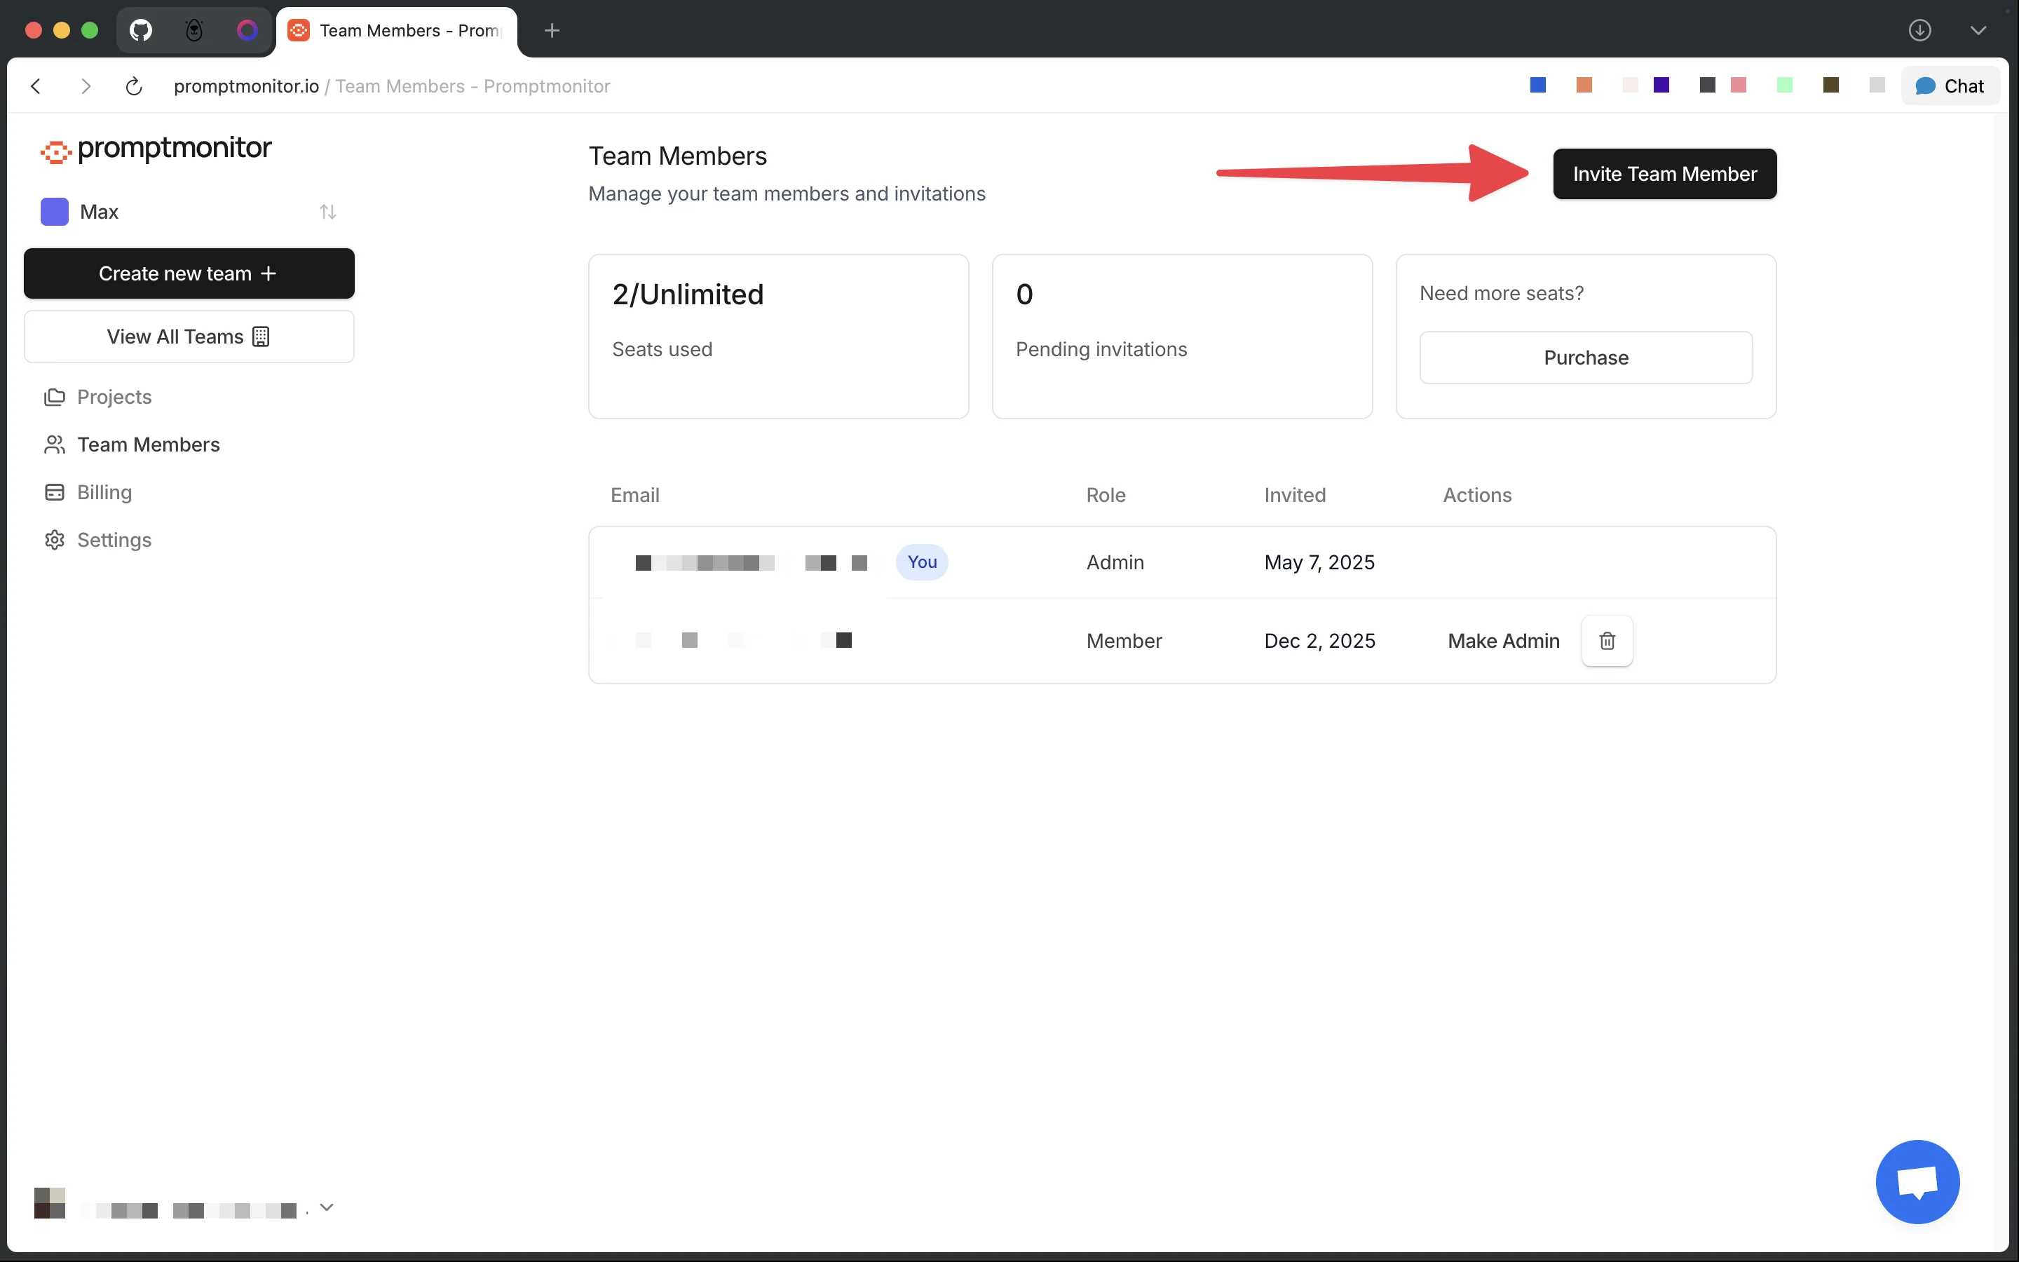Viewport: 2019px width, 1262px height.
Task: Click the promptmonitor logo
Action: (x=156, y=149)
